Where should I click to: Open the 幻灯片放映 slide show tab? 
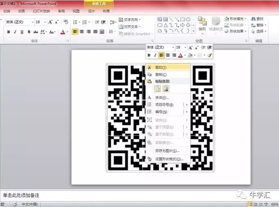click(41, 11)
